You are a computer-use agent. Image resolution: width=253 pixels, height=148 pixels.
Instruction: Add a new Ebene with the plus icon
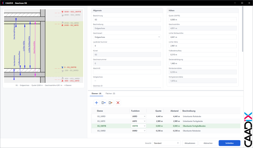(x=96, y=103)
